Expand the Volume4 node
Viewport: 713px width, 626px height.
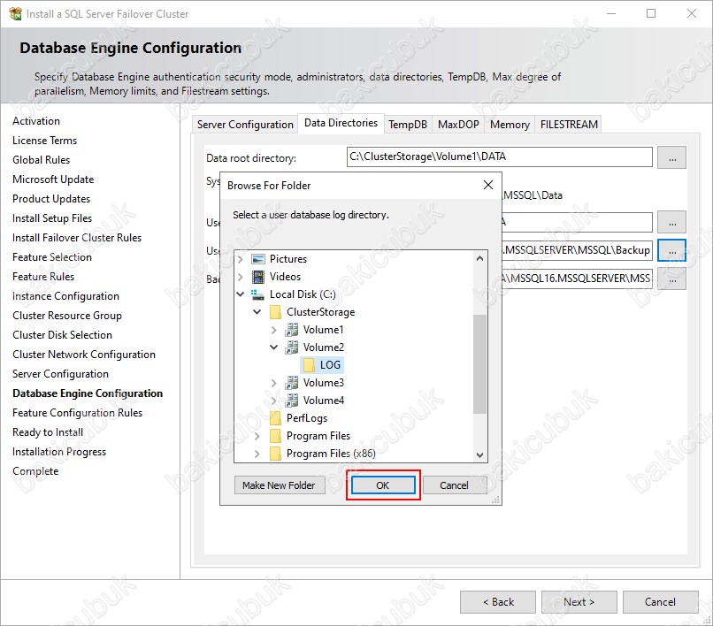273,401
